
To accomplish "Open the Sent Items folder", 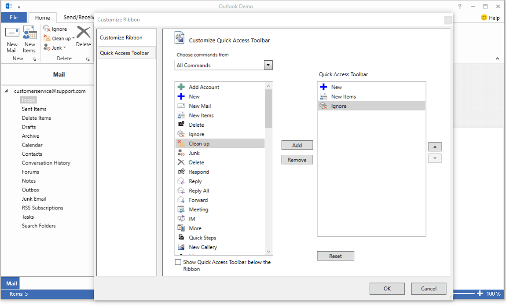I will 34,109.
